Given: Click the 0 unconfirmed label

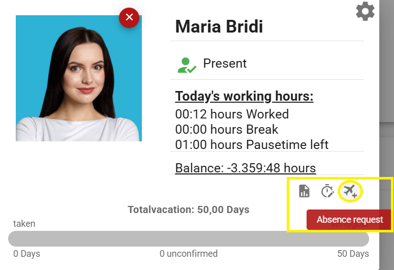Looking at the screenshot, I should (188, 254).
